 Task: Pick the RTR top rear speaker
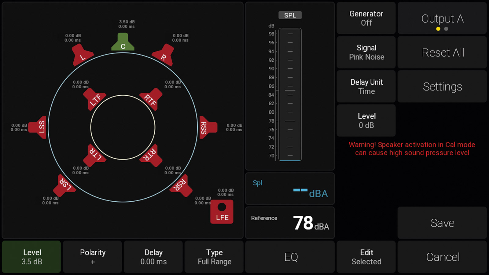(x=151, y=155)
